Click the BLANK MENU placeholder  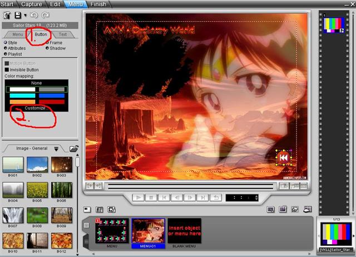(184, 231)
